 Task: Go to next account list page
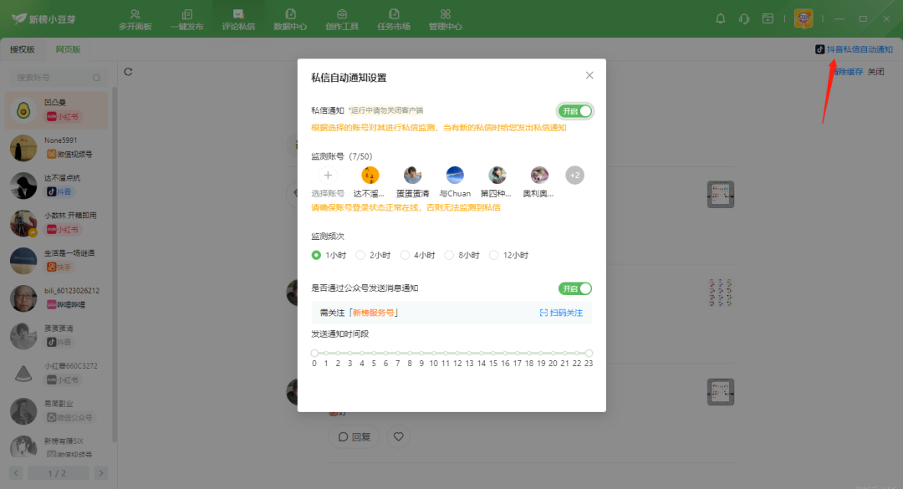(101, 473)
